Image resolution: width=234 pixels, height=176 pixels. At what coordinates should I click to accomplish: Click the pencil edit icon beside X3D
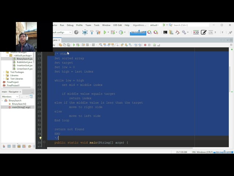pos(204,32)
